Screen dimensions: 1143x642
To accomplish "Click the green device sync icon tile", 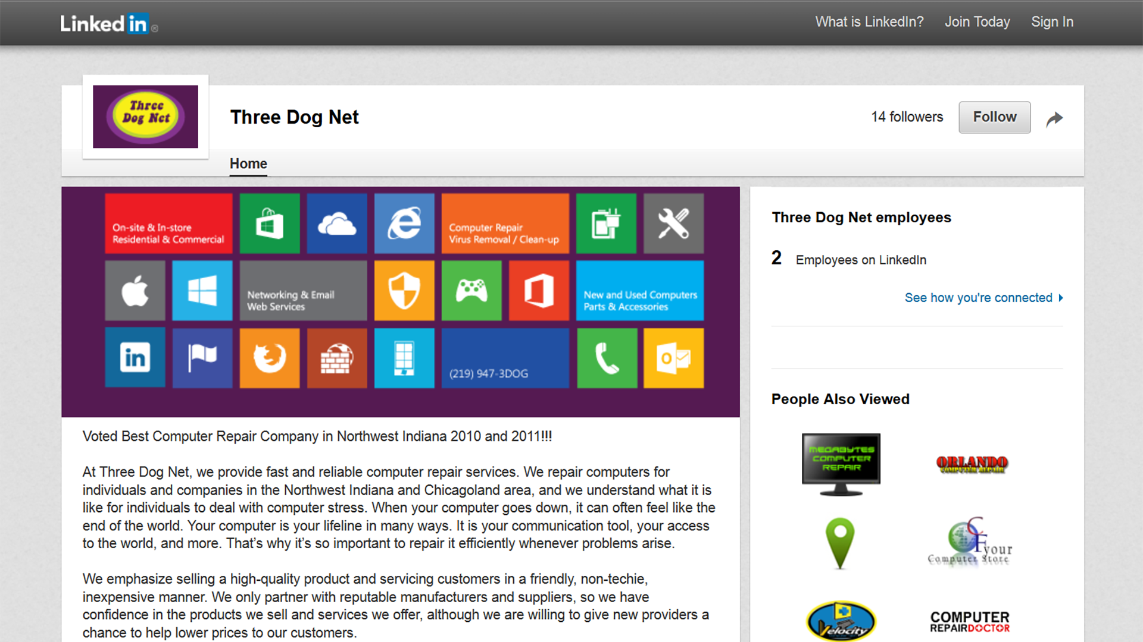I will pos(606,224).
